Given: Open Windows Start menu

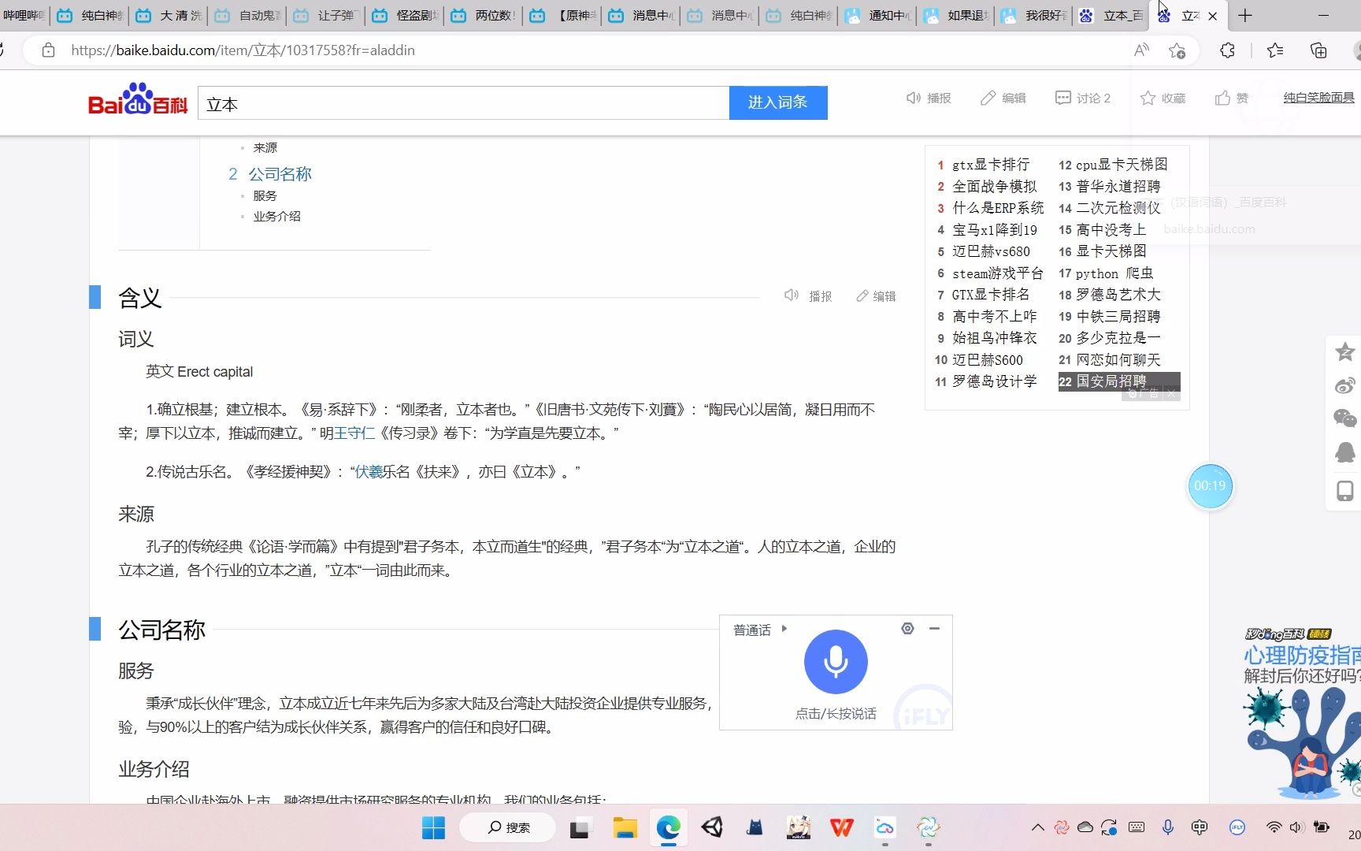Looking at the screenshot, I should pyautogui.click(x=433, y=827).
